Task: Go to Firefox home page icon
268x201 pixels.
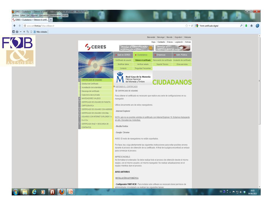Action: 252,26
